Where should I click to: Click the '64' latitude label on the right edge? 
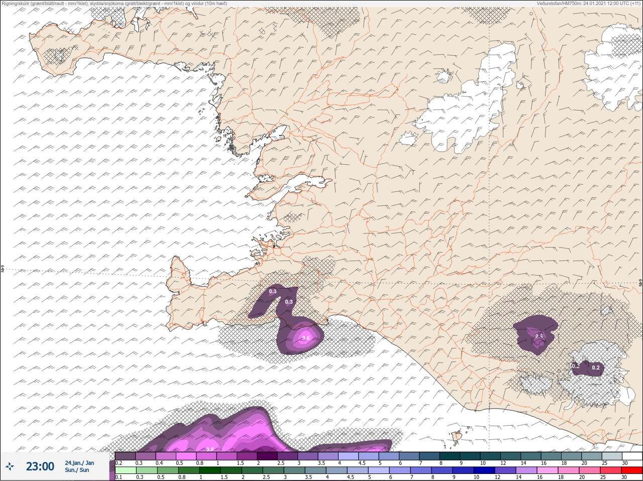640,283
